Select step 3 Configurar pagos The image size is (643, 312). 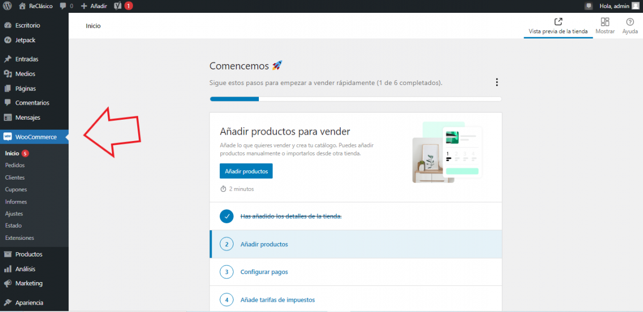pos(264,272)
